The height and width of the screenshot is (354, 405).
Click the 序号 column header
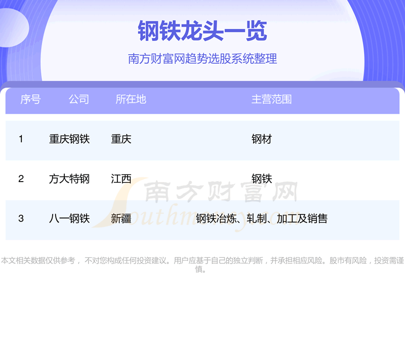tap(30, 99)
